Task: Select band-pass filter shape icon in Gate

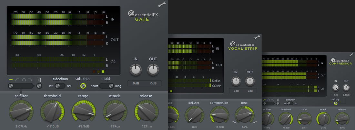Action: coord(24,80)
